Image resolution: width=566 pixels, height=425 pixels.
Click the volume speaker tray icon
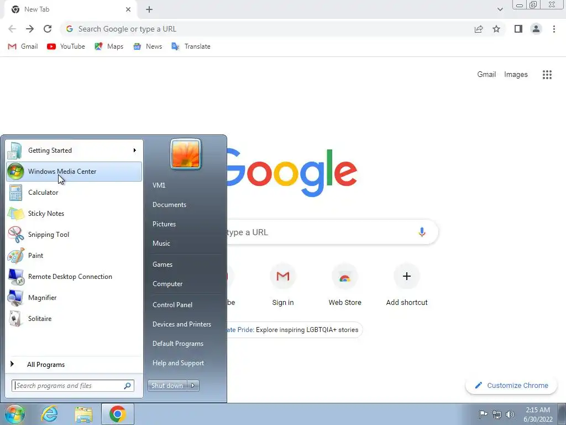click(x=510, y=414)
